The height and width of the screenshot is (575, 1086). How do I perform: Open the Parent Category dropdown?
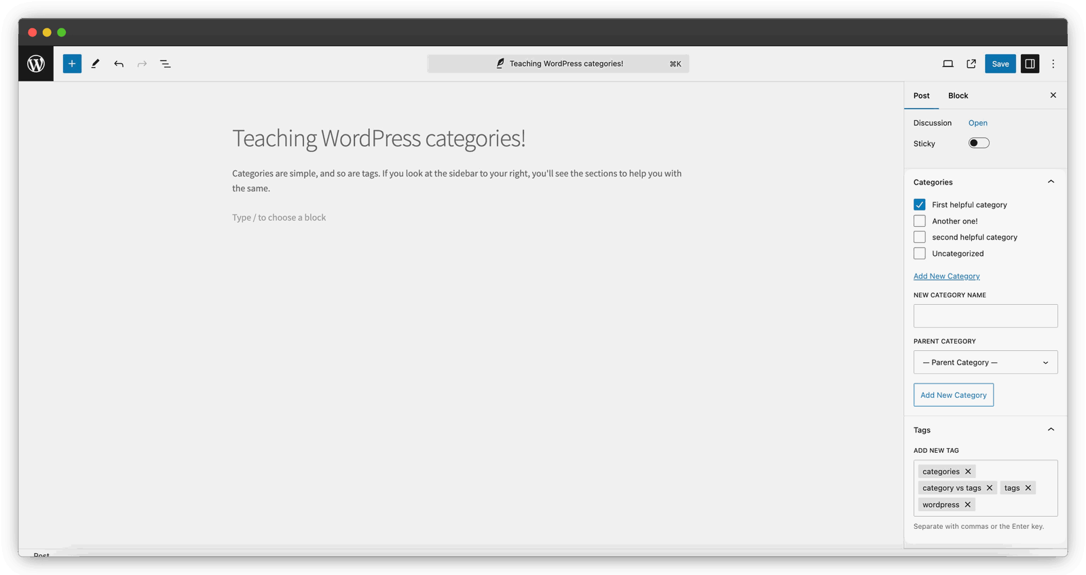(x=985, y=363)
